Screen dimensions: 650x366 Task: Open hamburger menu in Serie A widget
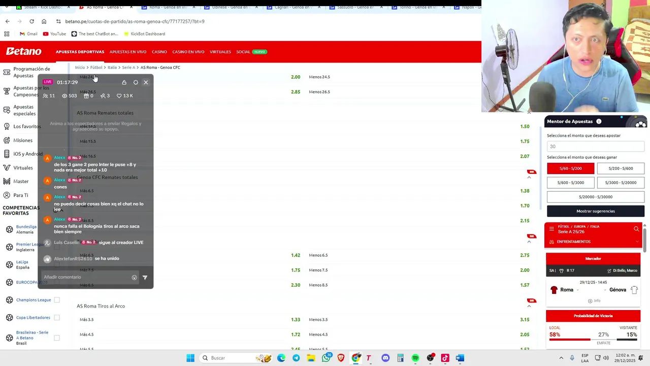(x=551, y=229)
